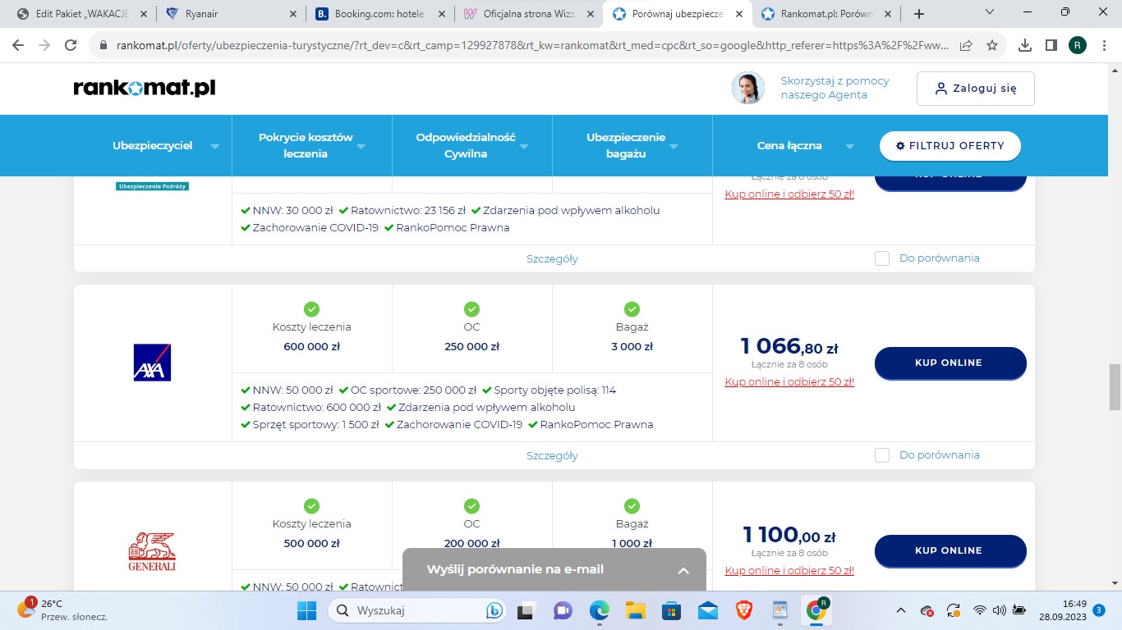Viewport: 1122px width, 630px height.
Task: Open the Chrome three-dot menu
Action: (x=1103, y=45)
